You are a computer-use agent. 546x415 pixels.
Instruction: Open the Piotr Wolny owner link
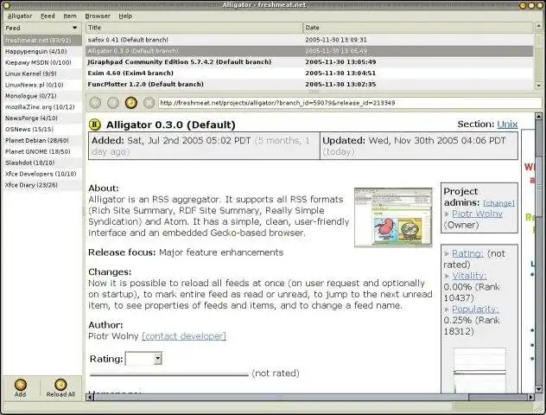pos(477,214)
